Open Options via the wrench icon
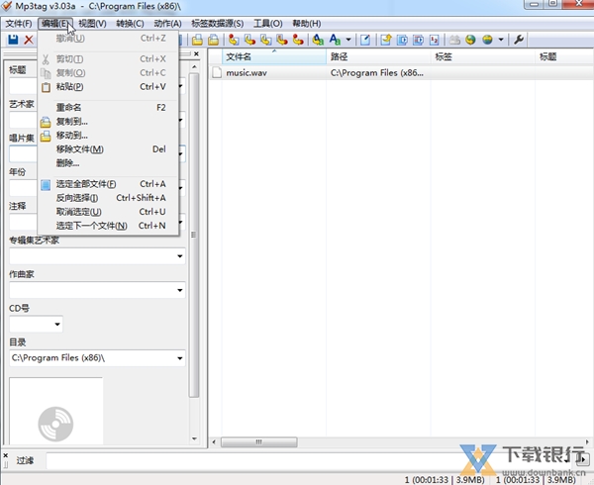This screenshot has width=594, height=485. point(519,40)
